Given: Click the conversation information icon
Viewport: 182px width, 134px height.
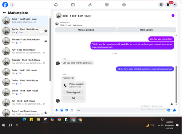Looking at the screenshot, I should click(x=173, y=16).
